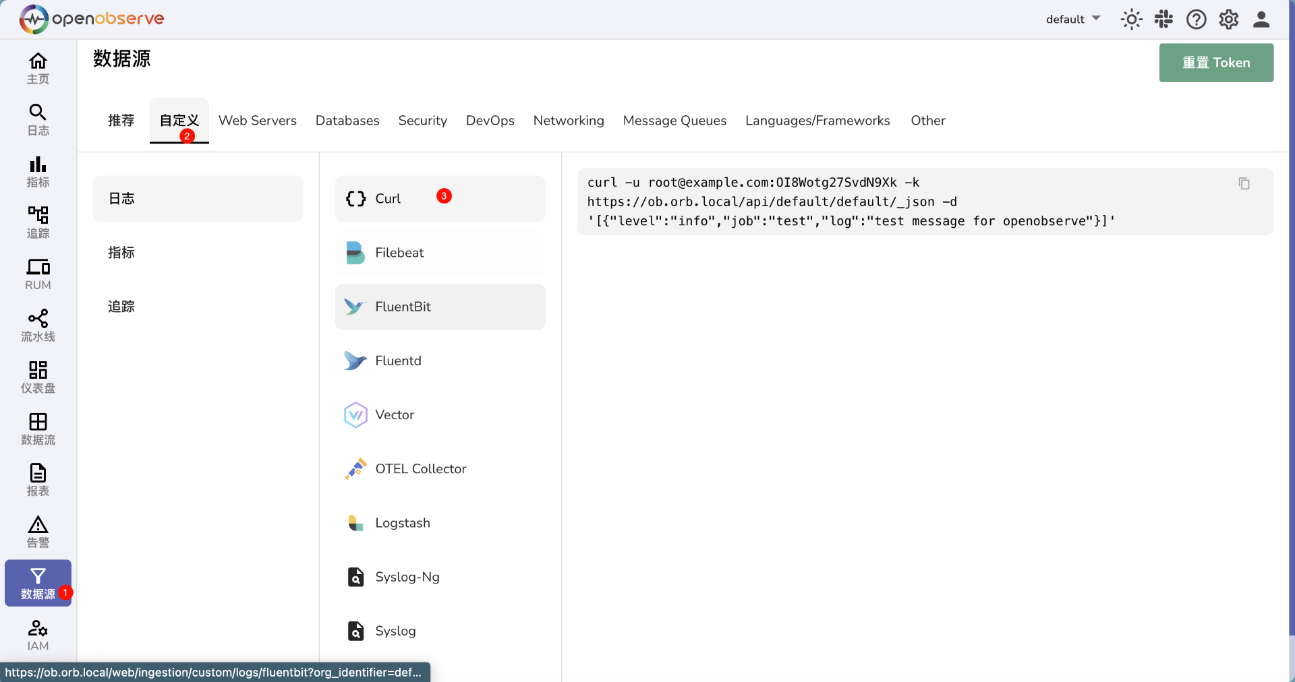Switch to the Databases tab
Screen dimensions: 1295x682
[x=347, y=121]
